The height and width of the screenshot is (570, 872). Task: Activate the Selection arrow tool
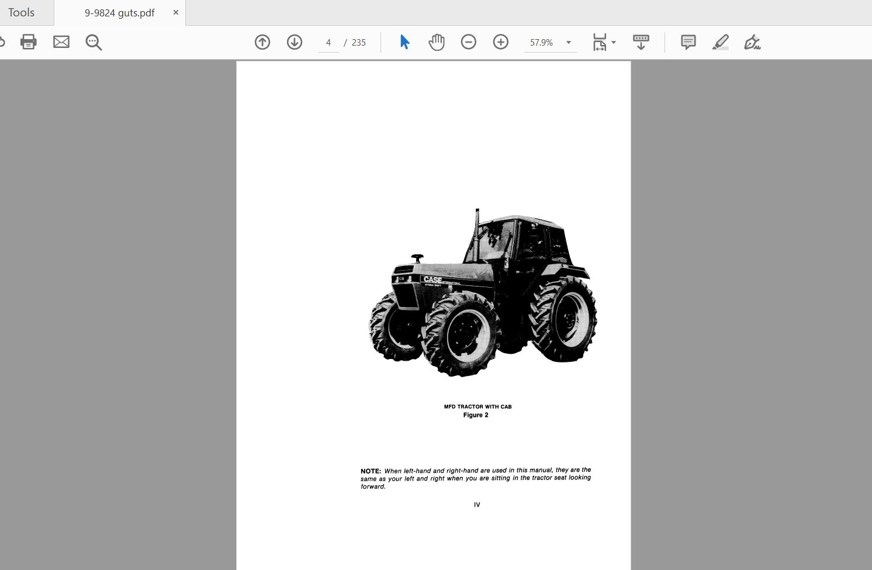(404, 42)
